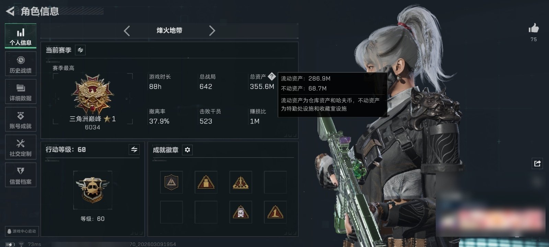Open the 信誉档案 sidebar section
The width and height of the screenshot is (549, 247).
click(21, 175)
